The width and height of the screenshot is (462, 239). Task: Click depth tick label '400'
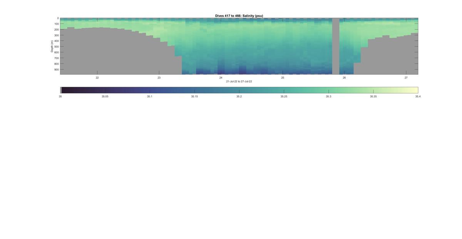(56, 41)
